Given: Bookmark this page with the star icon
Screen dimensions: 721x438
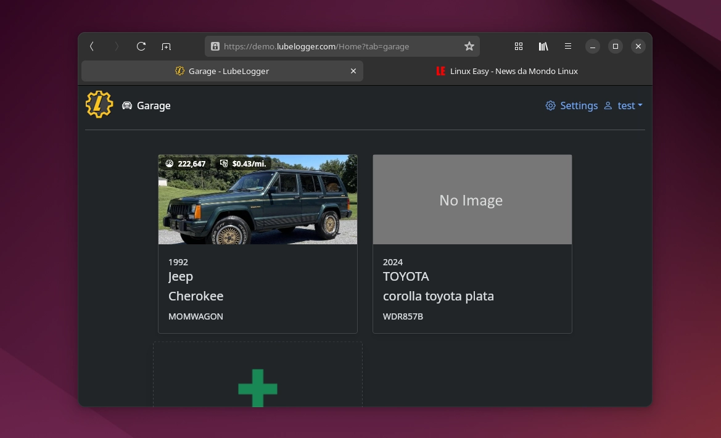Looking at the screenshot, I should (469, 46).
